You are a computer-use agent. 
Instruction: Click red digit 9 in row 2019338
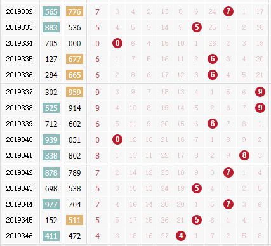point(97,108)
